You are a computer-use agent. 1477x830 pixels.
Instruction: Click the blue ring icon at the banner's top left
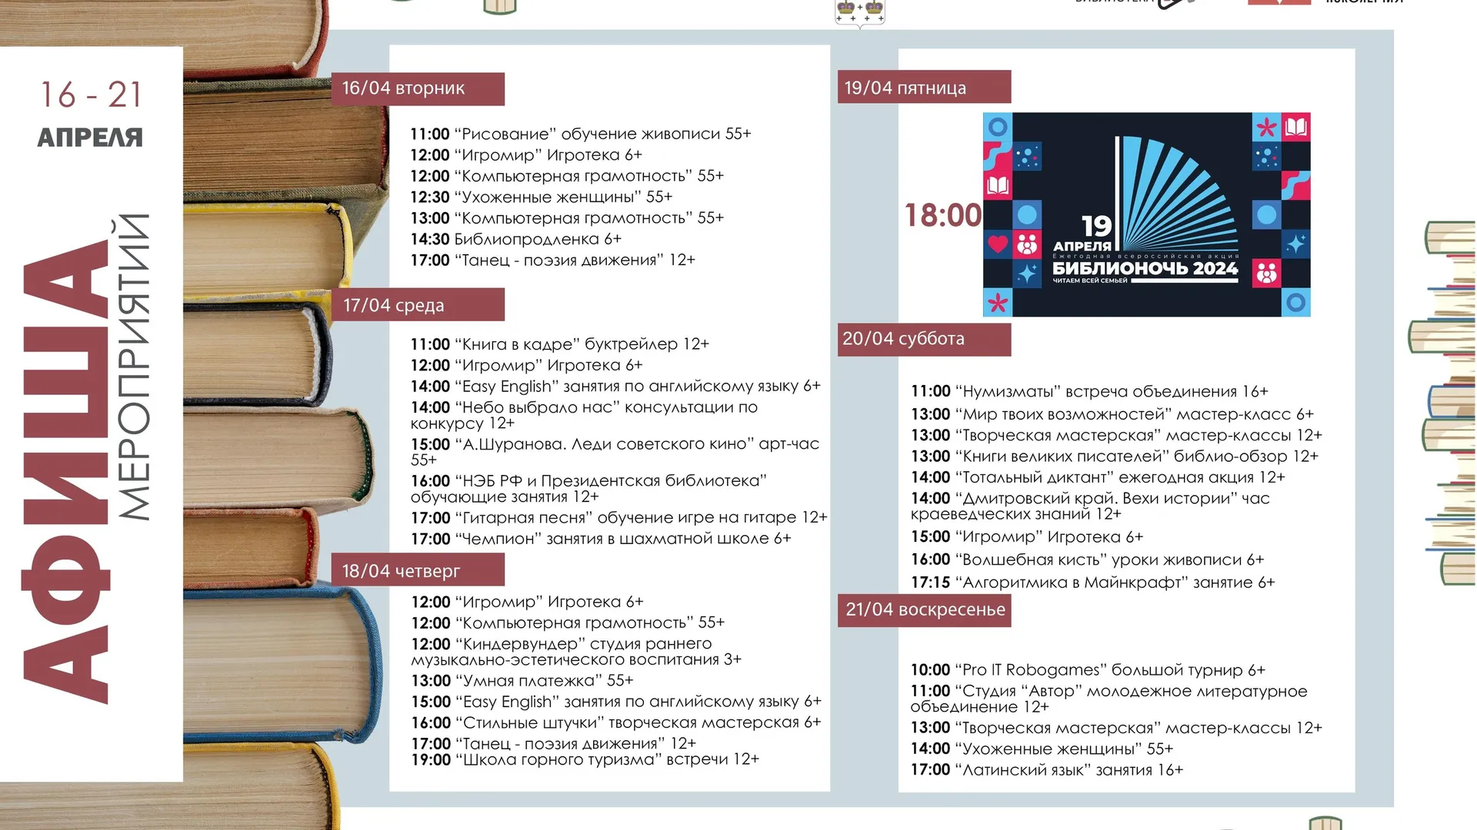click(x=998, y=127)
